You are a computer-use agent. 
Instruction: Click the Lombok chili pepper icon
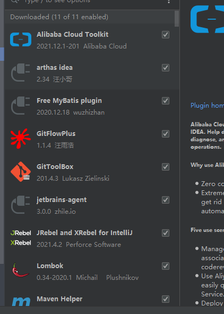20,270
